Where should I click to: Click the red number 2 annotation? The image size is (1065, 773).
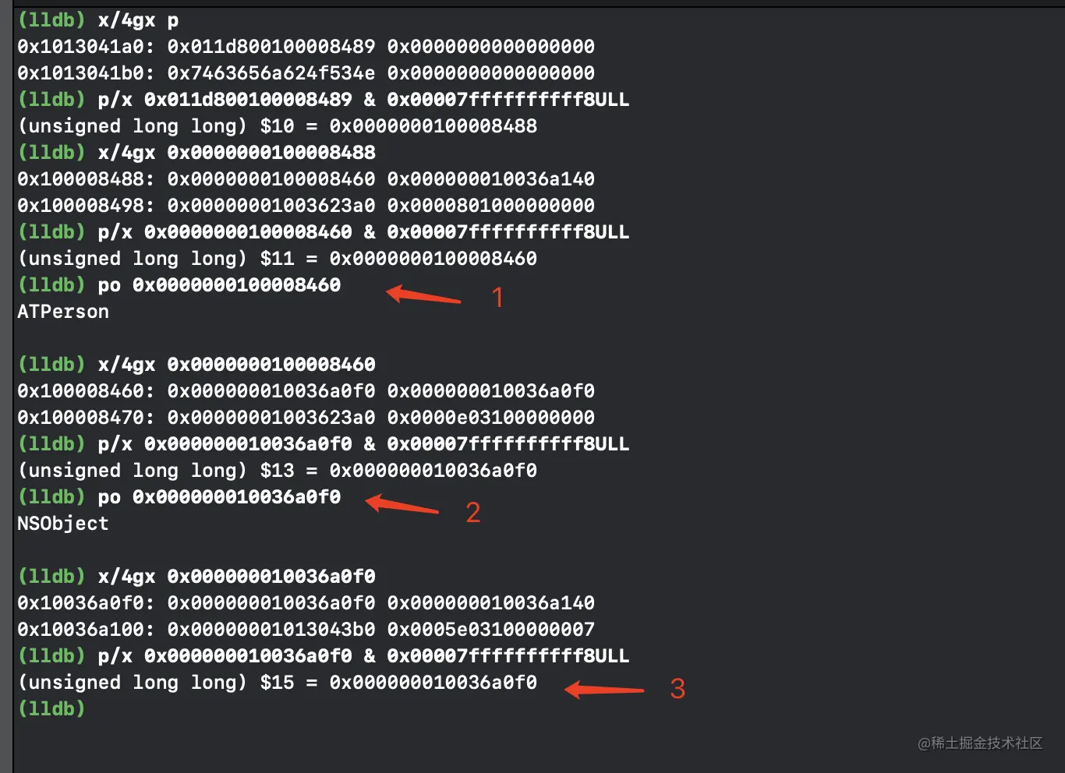tap(472, 512)
